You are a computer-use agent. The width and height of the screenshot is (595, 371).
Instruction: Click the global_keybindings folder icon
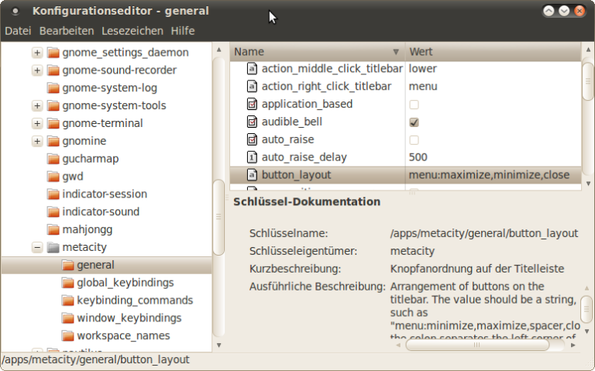click(x=67, y=283)
